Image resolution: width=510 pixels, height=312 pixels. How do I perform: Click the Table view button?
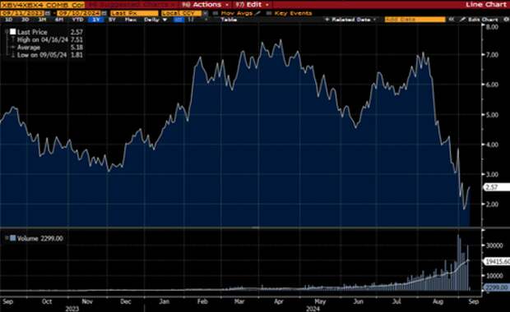[x=229, y=20]
